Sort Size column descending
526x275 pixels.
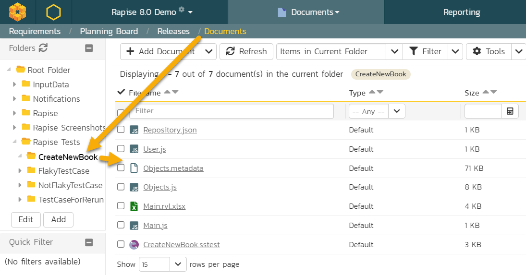(493, 92)
